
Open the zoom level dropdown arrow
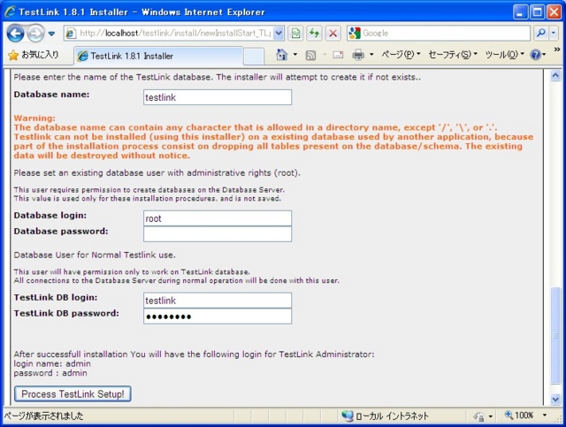pos(545,416)
